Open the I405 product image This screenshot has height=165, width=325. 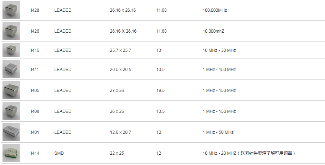(x=11, y=90)
